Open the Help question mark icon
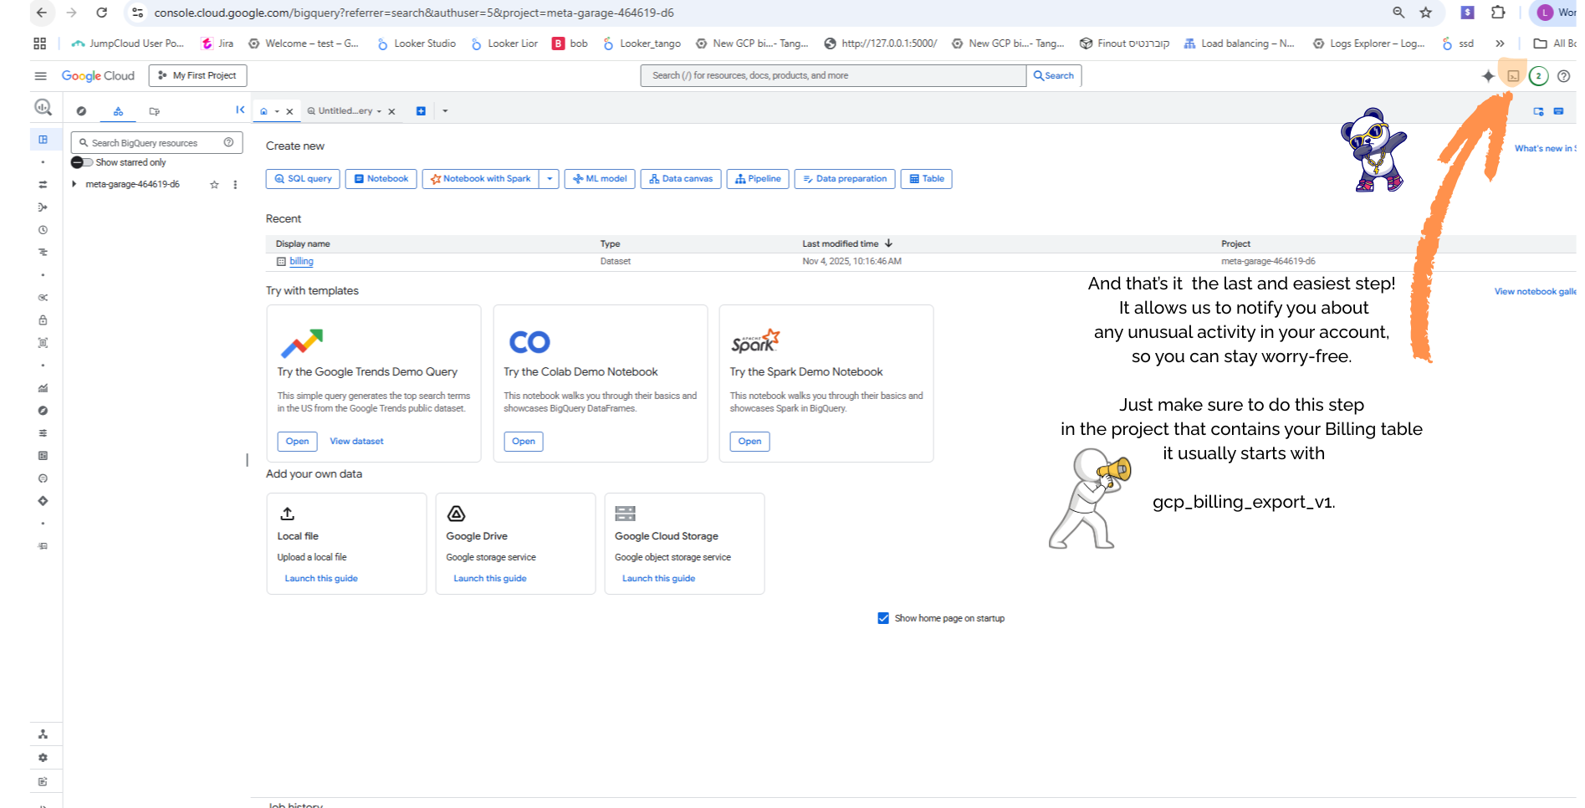 tap(1563, 75)
